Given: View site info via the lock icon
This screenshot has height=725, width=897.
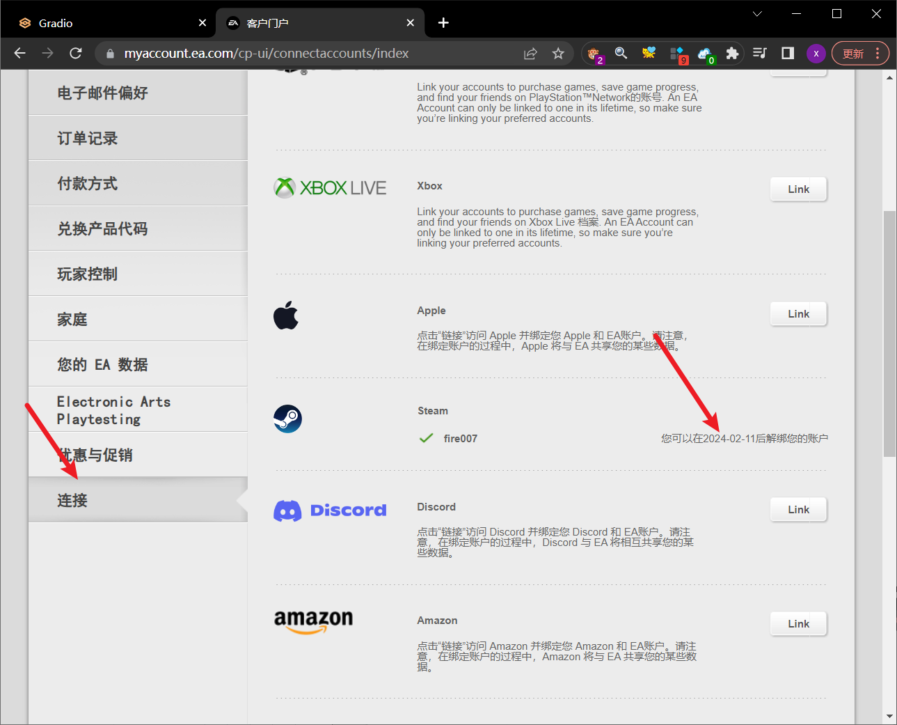Looking at the screenshot, I should (110, 54).
